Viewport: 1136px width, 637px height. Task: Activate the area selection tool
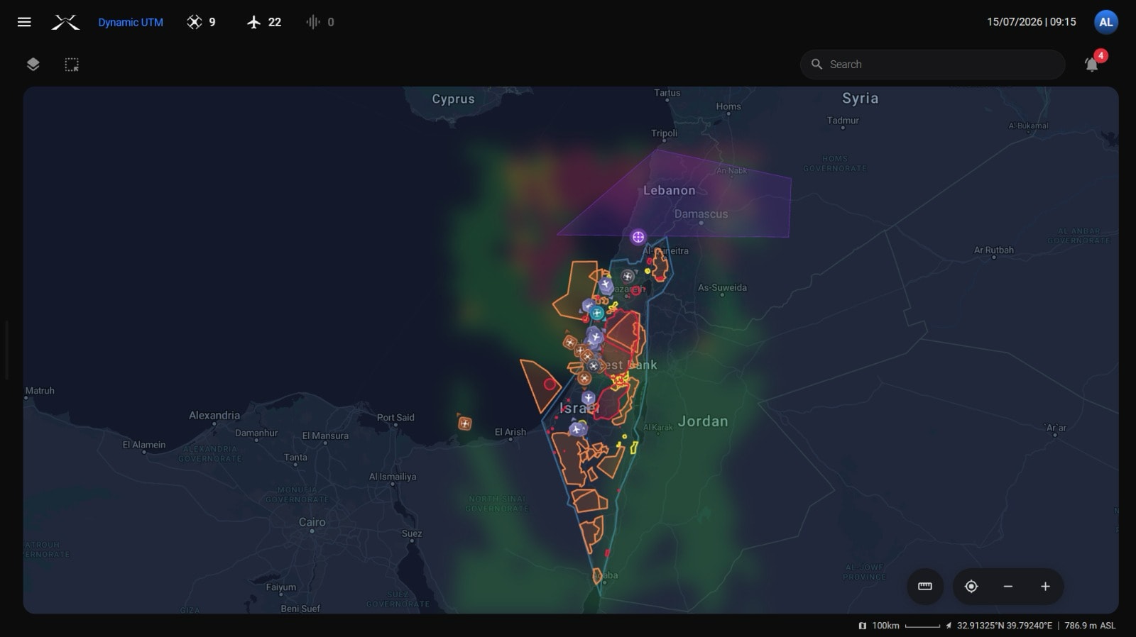[72, 65]
